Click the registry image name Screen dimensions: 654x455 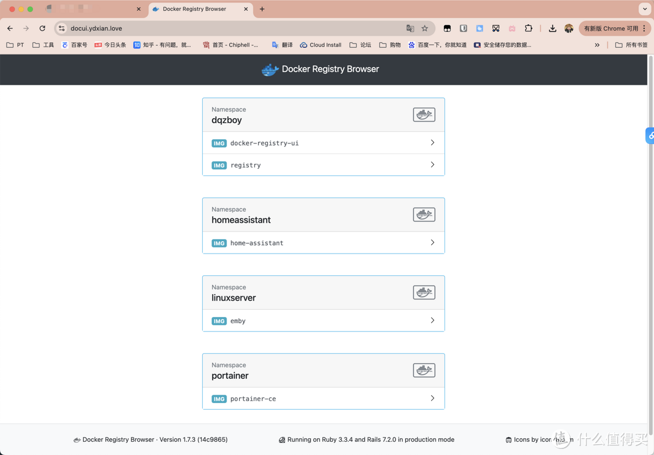coord(246,165)
